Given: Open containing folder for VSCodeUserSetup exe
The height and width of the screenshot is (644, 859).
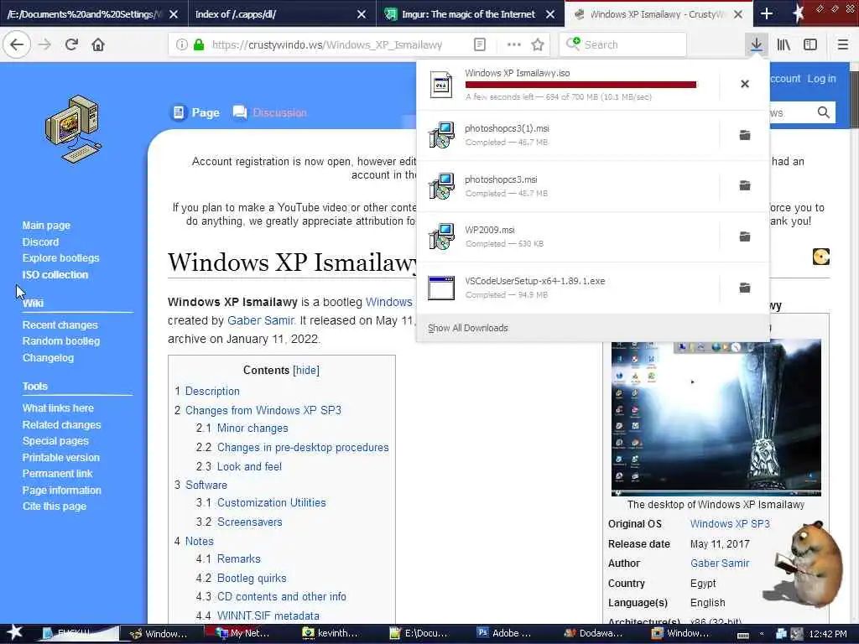Looking at the screenshot, I should pyautogui.click(x=745, y=288).
